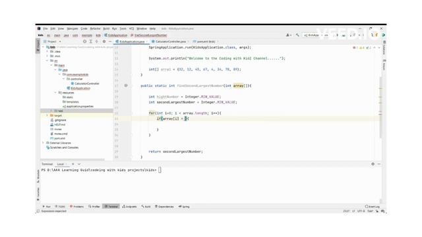Open the Window menu
This screenshot has width=422, height=237.
tap(142, 28)
